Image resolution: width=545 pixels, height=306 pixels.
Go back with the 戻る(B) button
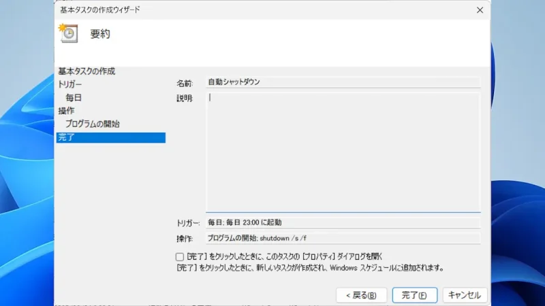361,295
